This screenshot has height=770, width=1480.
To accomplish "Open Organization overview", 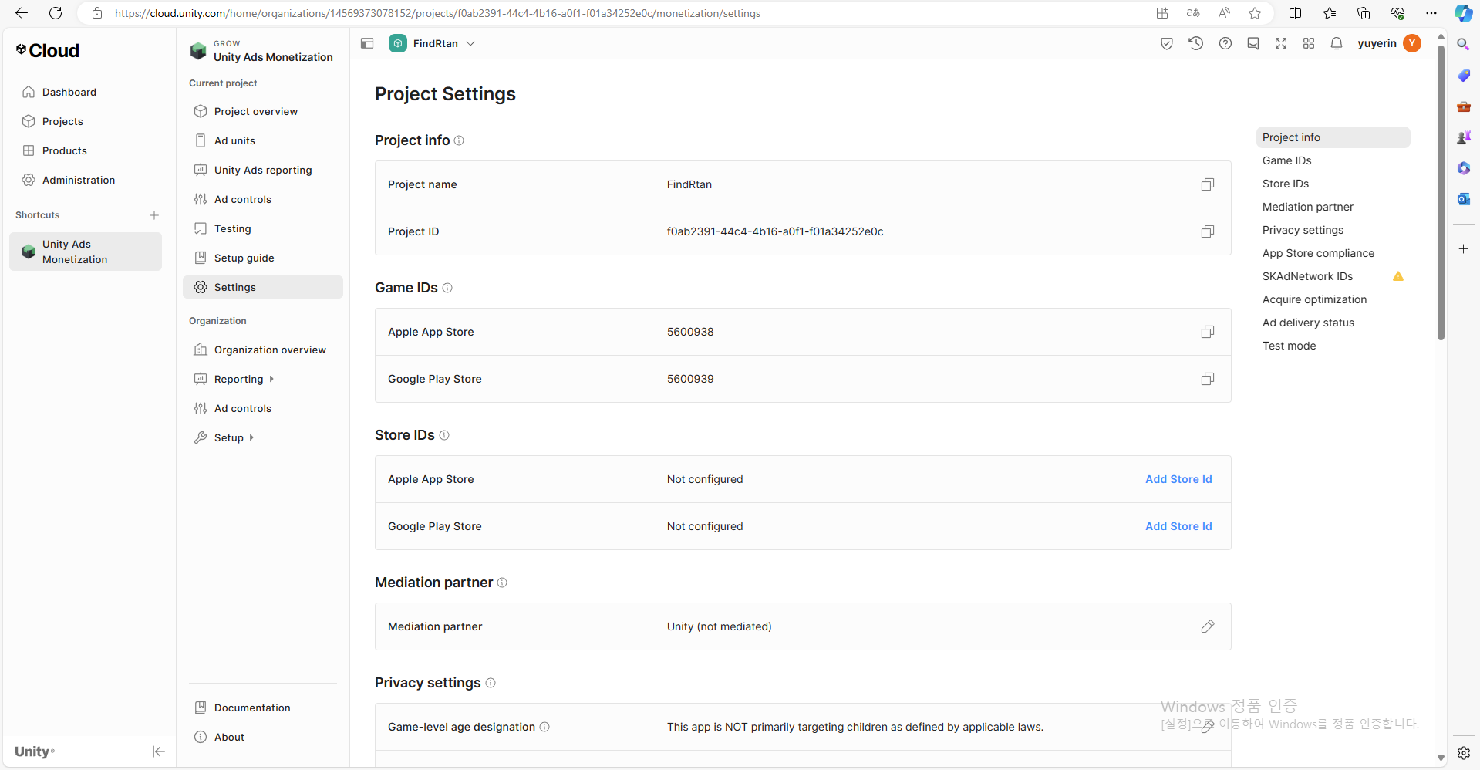I will (263, 350).
